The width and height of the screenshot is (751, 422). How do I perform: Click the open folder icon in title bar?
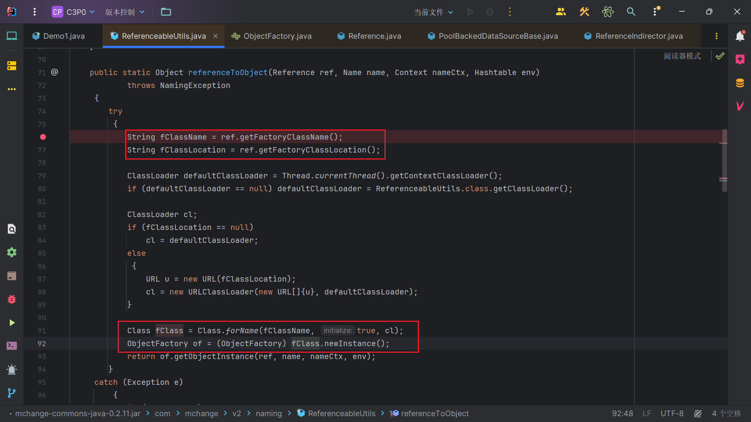[166, 12]
